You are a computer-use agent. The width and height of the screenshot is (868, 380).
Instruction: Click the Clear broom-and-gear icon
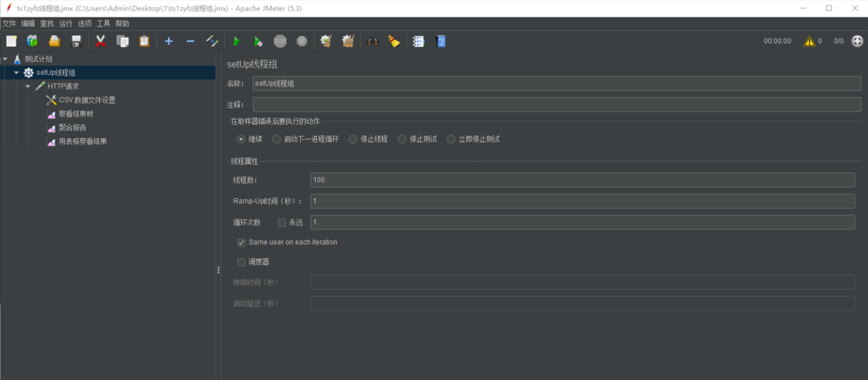coord(326,42)
